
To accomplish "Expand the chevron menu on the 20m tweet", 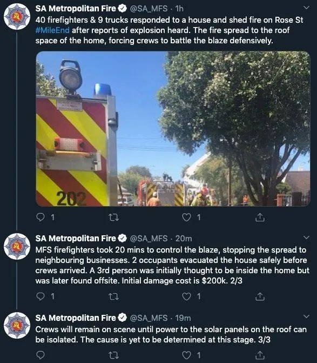I will click(306, 237).
